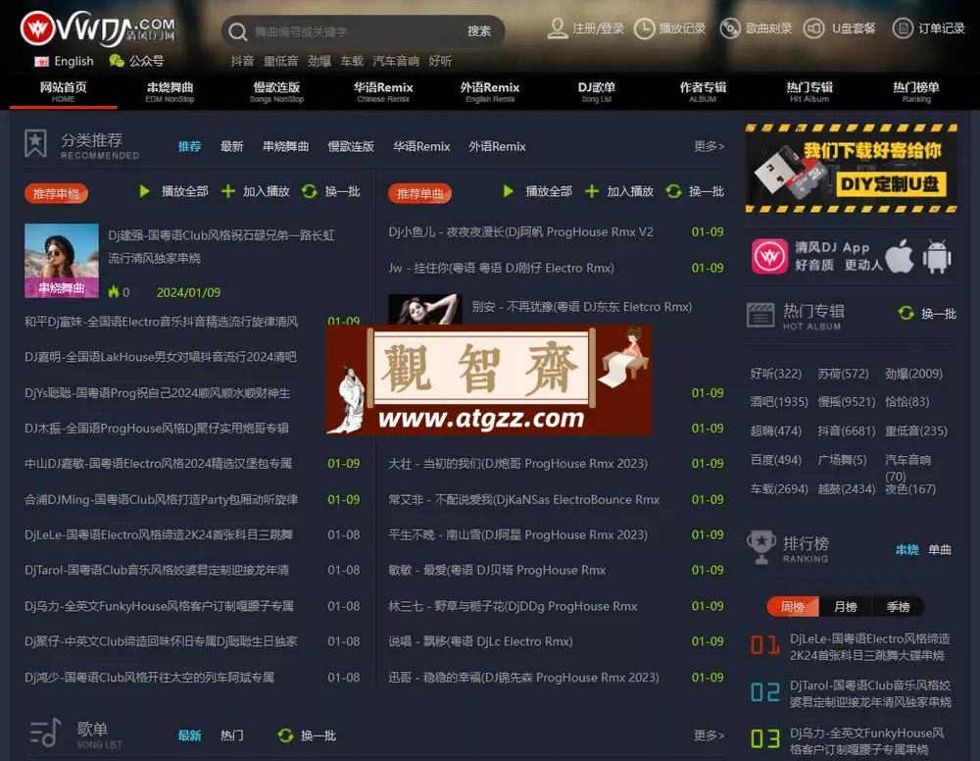Open album tag 好听(322)
Screen dimensions: 980x761
click(x=775, y=374)
